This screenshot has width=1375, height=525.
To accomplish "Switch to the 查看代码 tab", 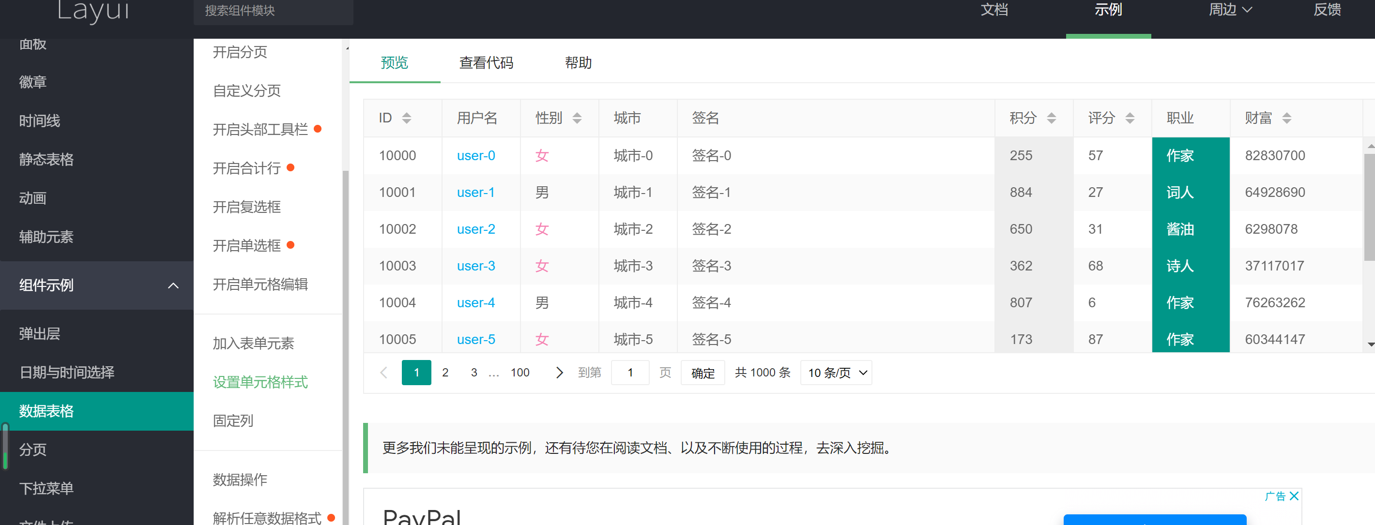I will [x=486, y=63].
